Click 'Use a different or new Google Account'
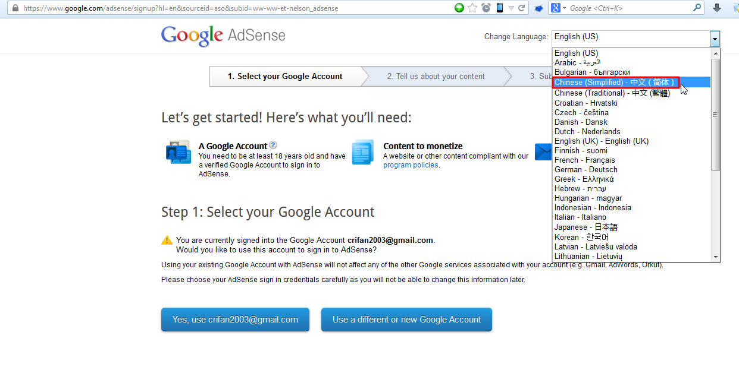The image size is (739, 370). click(406, 320)
